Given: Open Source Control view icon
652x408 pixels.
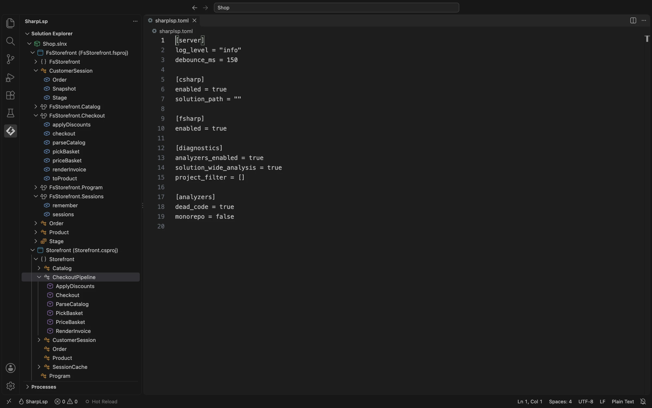Looking at the screenshot, I should pyautogui.click(x=10, y=59).
